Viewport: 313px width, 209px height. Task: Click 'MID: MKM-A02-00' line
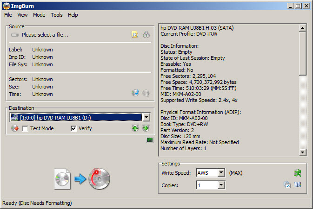click(180, 94)
